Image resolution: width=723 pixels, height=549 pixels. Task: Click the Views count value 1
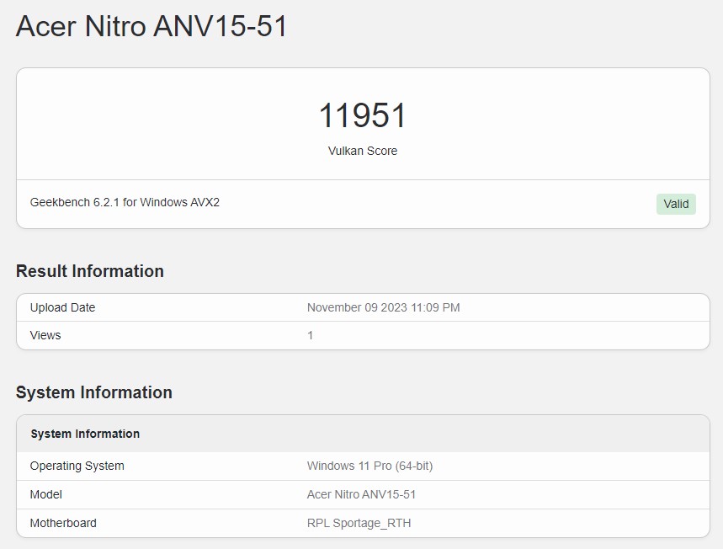[x=310, y=335]
